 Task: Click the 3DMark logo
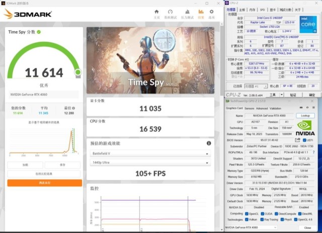[x=28, y=14]
